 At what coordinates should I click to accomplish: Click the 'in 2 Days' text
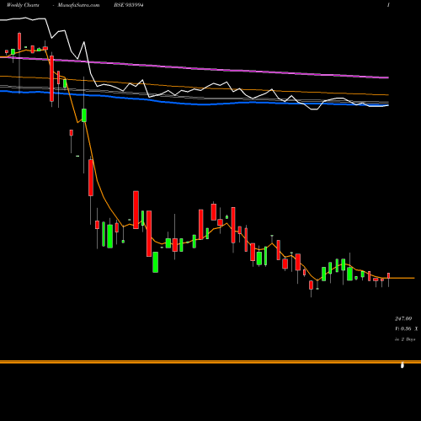click(x=405, y=339)
